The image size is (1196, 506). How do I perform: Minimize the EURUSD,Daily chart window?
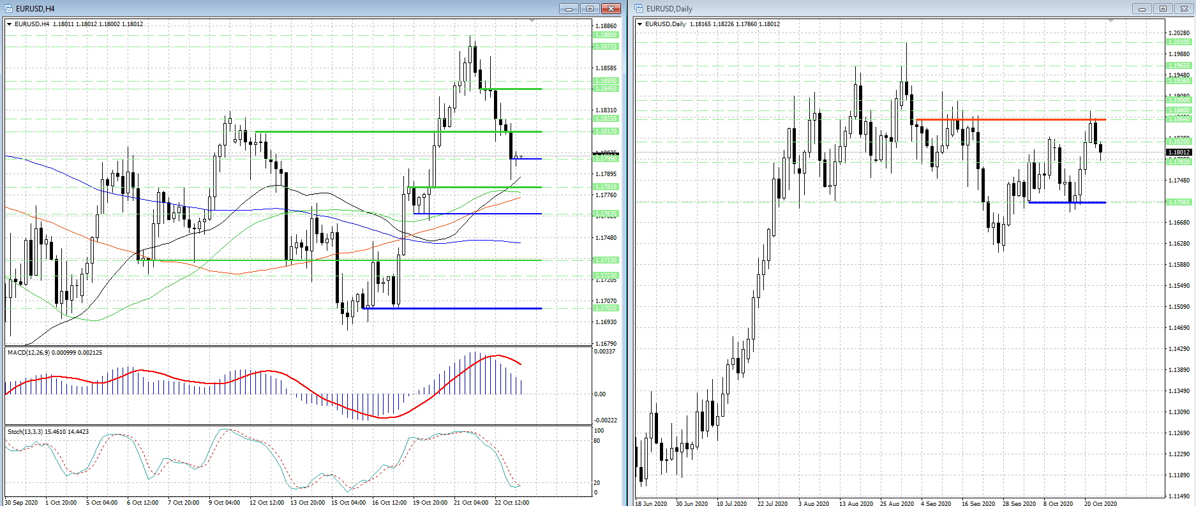tap(1142, 8)
